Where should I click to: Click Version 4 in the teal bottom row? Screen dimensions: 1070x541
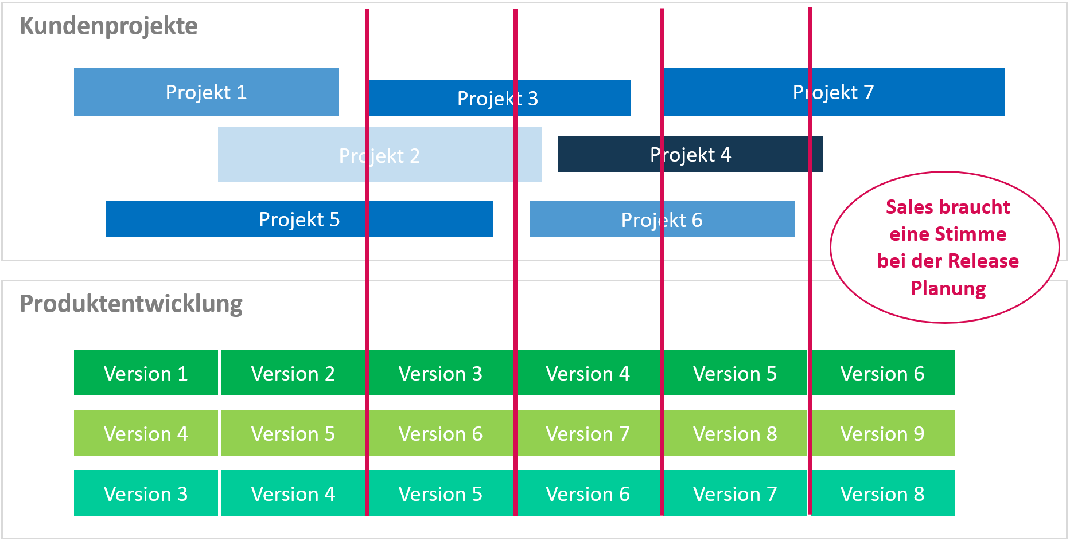293,493
